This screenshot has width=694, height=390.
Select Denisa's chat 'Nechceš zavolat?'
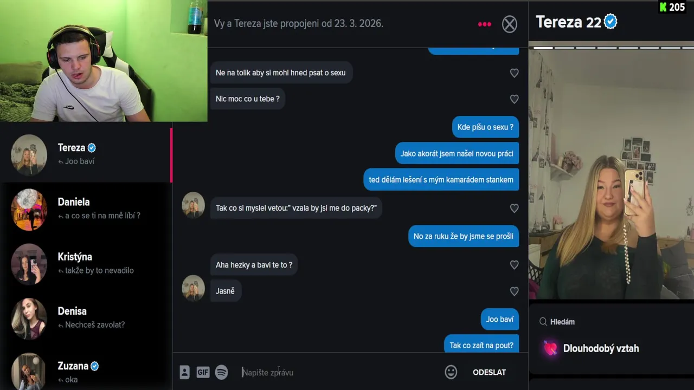coord(86,318)
